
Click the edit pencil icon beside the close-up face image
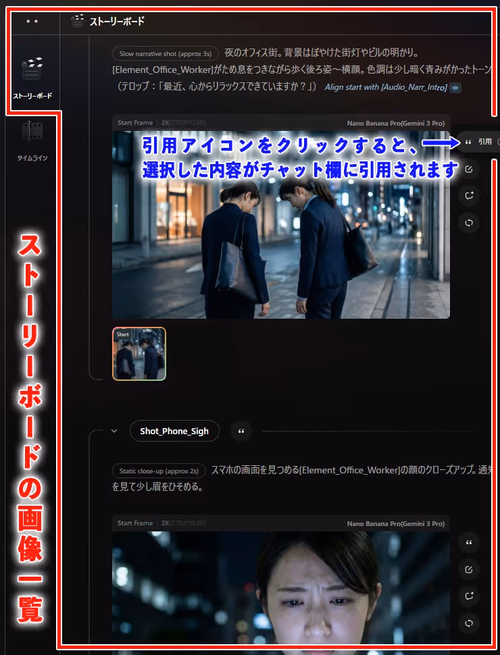469,569
